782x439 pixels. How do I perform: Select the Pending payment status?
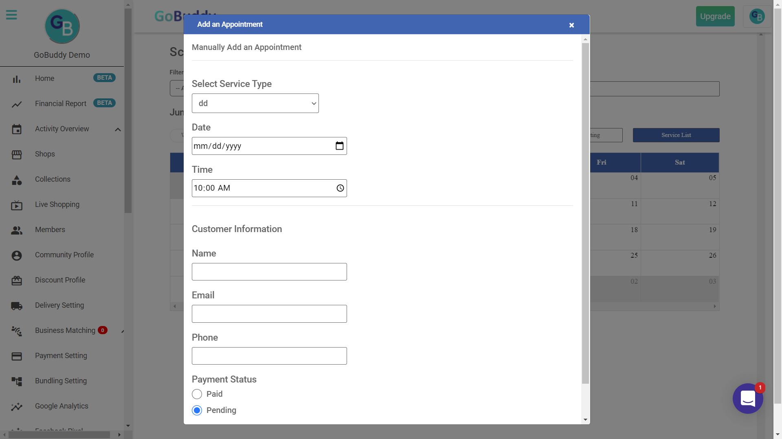[x=197, y=410]
